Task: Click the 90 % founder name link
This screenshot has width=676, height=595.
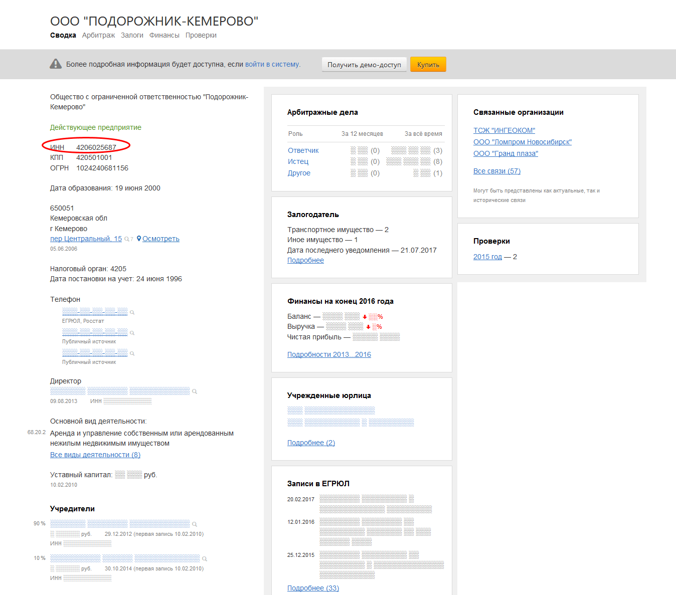Action: coord(120,523)
